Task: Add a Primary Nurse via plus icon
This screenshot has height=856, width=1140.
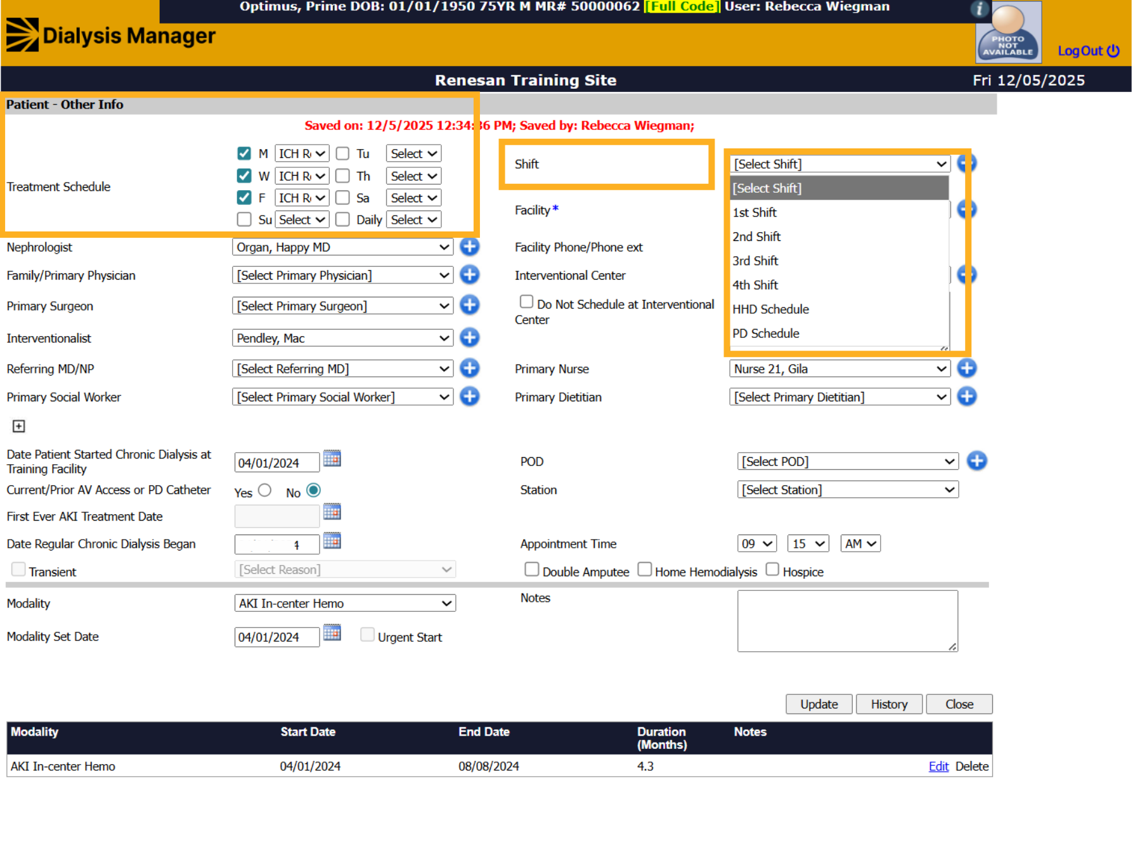Action: click(x=966, y=368)
